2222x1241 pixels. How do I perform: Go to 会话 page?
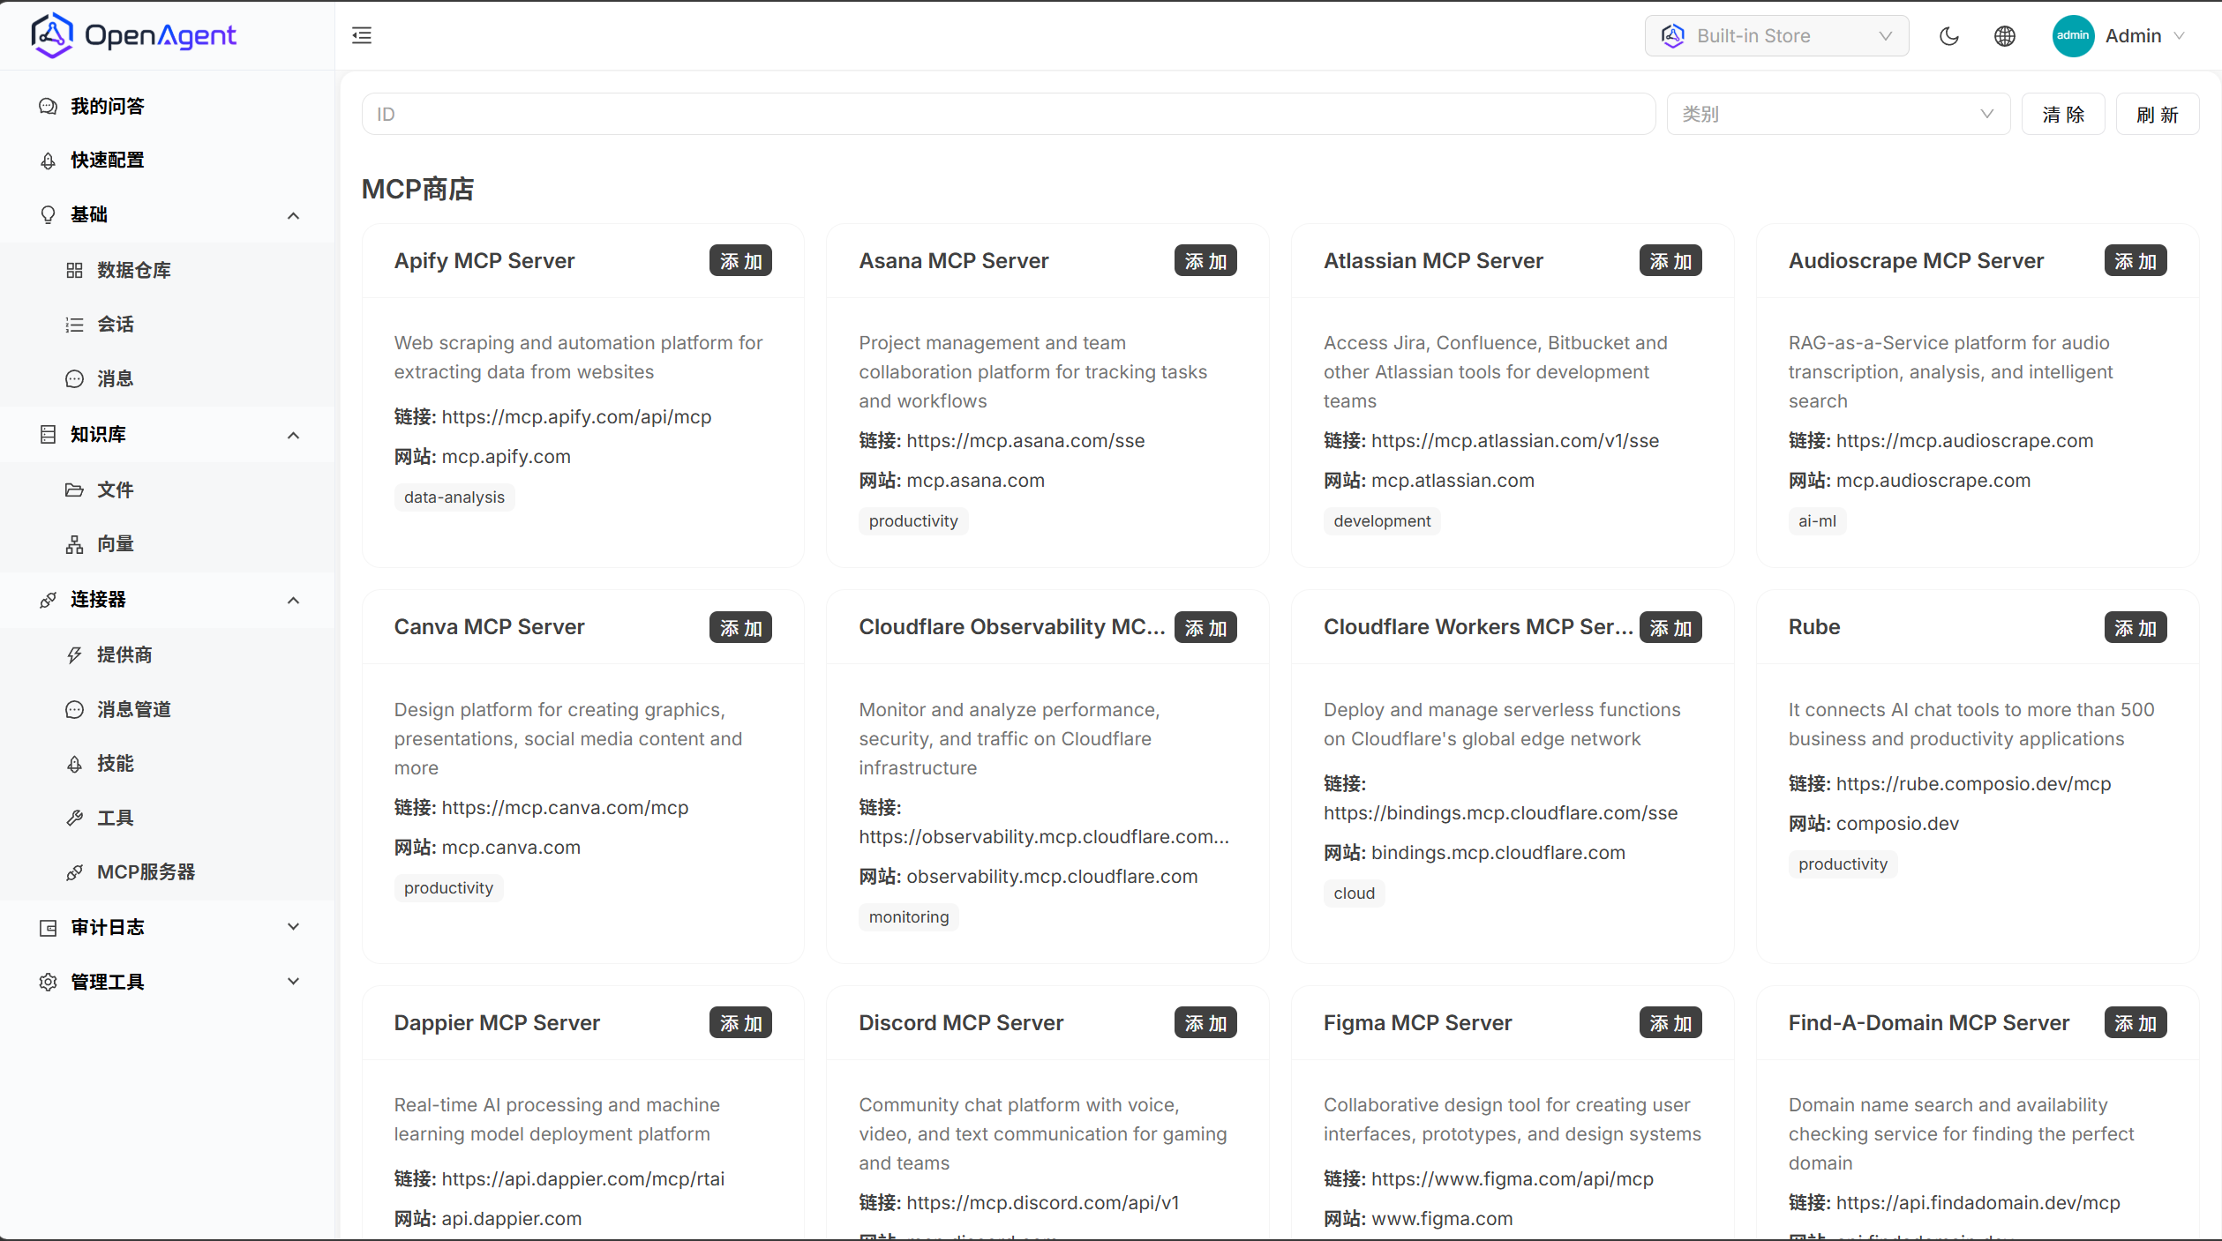[x=168, y=325]
